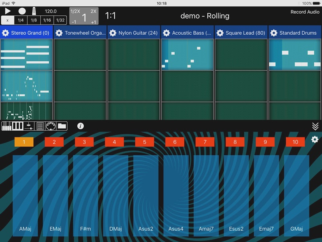This screenshot has width=322, height=242.
Task: Open Stereo Grand track settings gear
Action: tap(6, 33)
